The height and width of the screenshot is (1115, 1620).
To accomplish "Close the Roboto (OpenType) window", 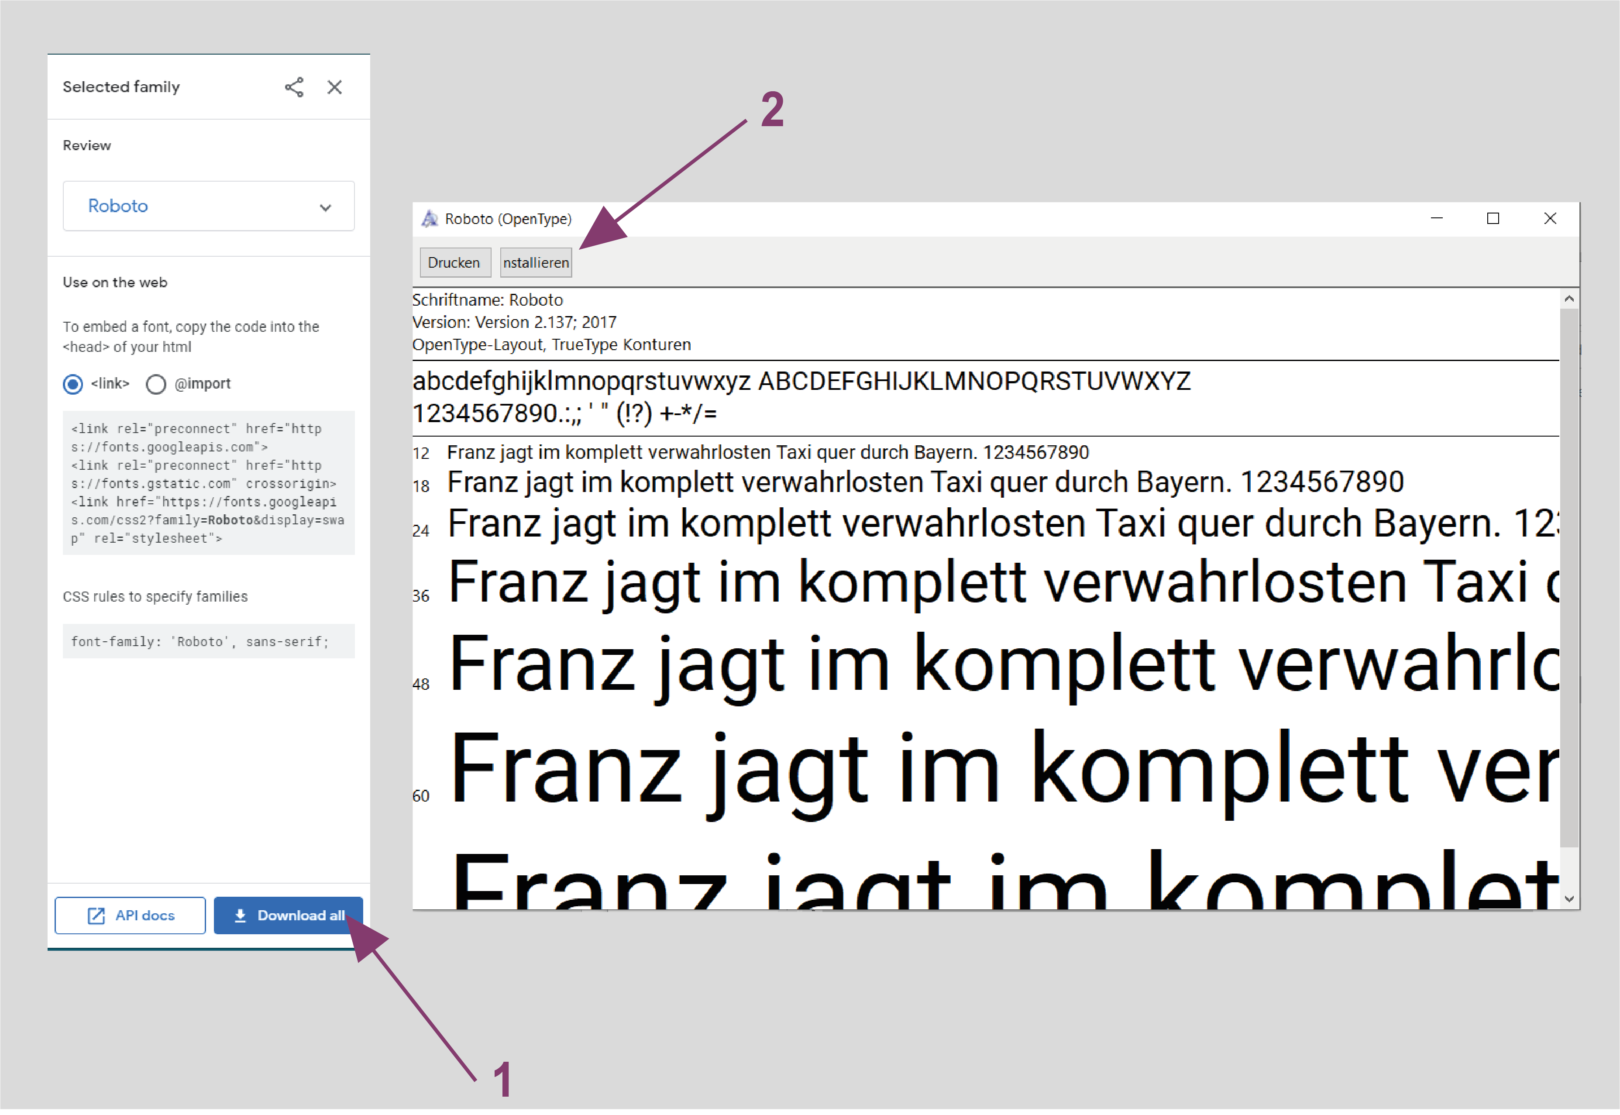I will tap(1550, 219).
